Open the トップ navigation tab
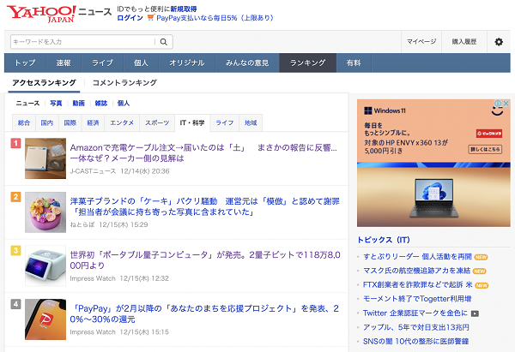This screenshot has height=352, width=515. pos(25,63)
